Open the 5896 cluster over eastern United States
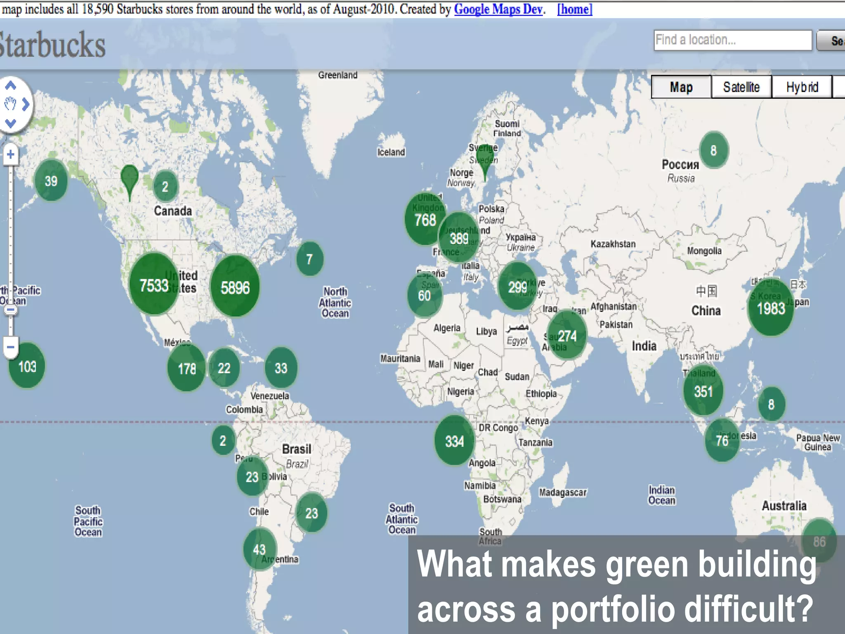 (235, 286)
